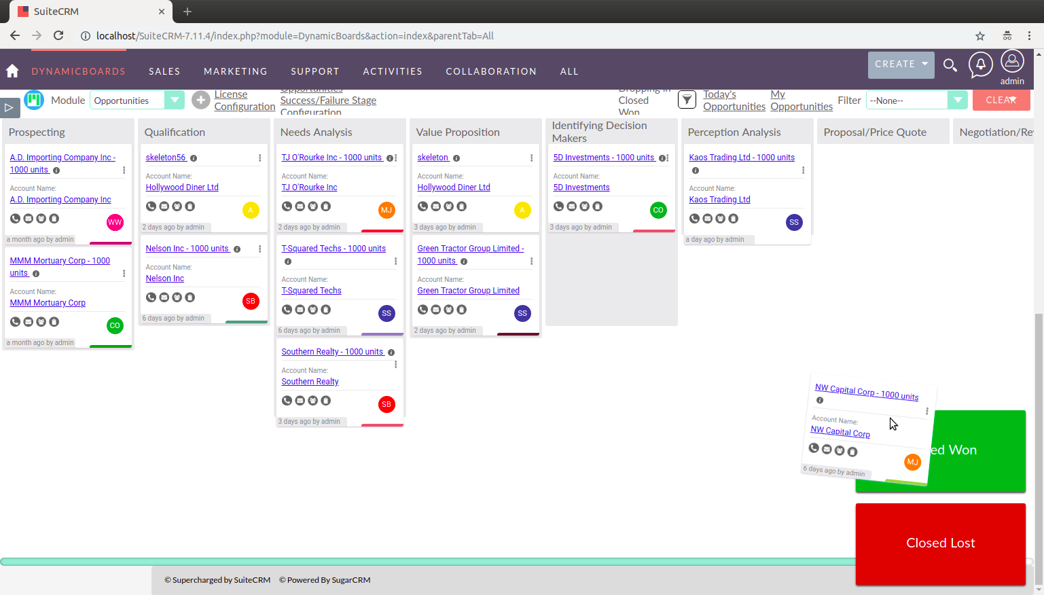
Task: Click the phone icon on A.D. Importing card
Action: click(15, 218)
